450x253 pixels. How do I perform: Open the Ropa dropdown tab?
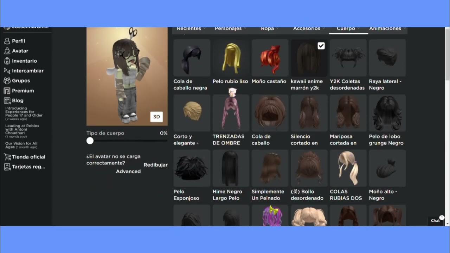pyautogui.click(x=270, y=29)
